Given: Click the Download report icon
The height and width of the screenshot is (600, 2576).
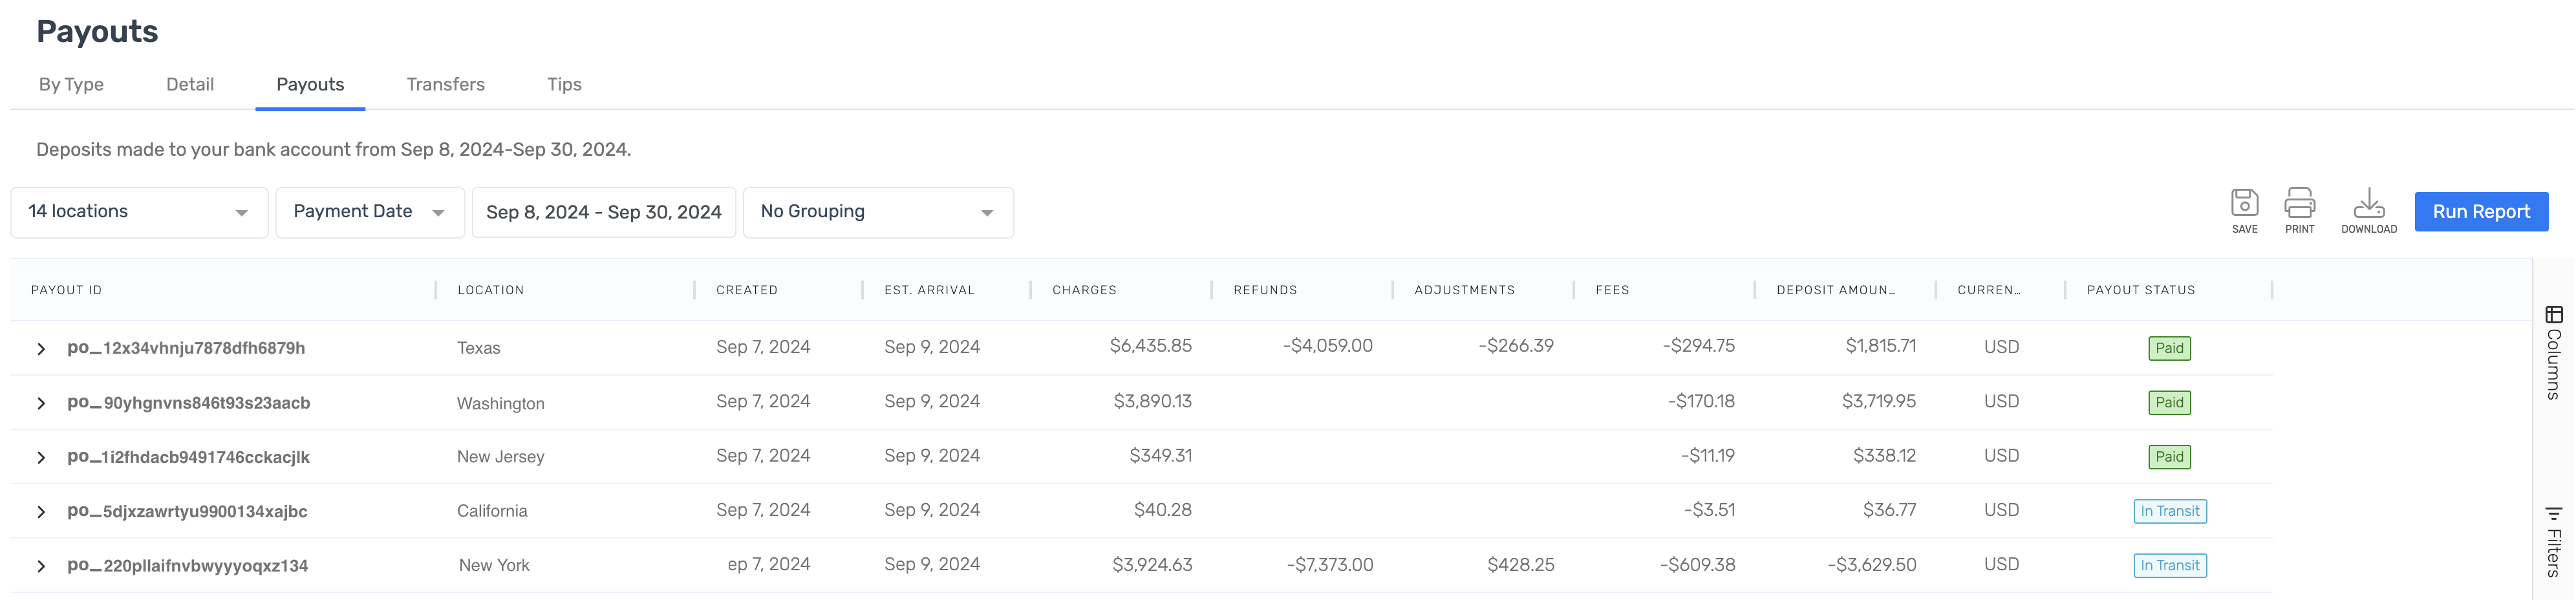Looking at the screenshot, I should 2368,211.
